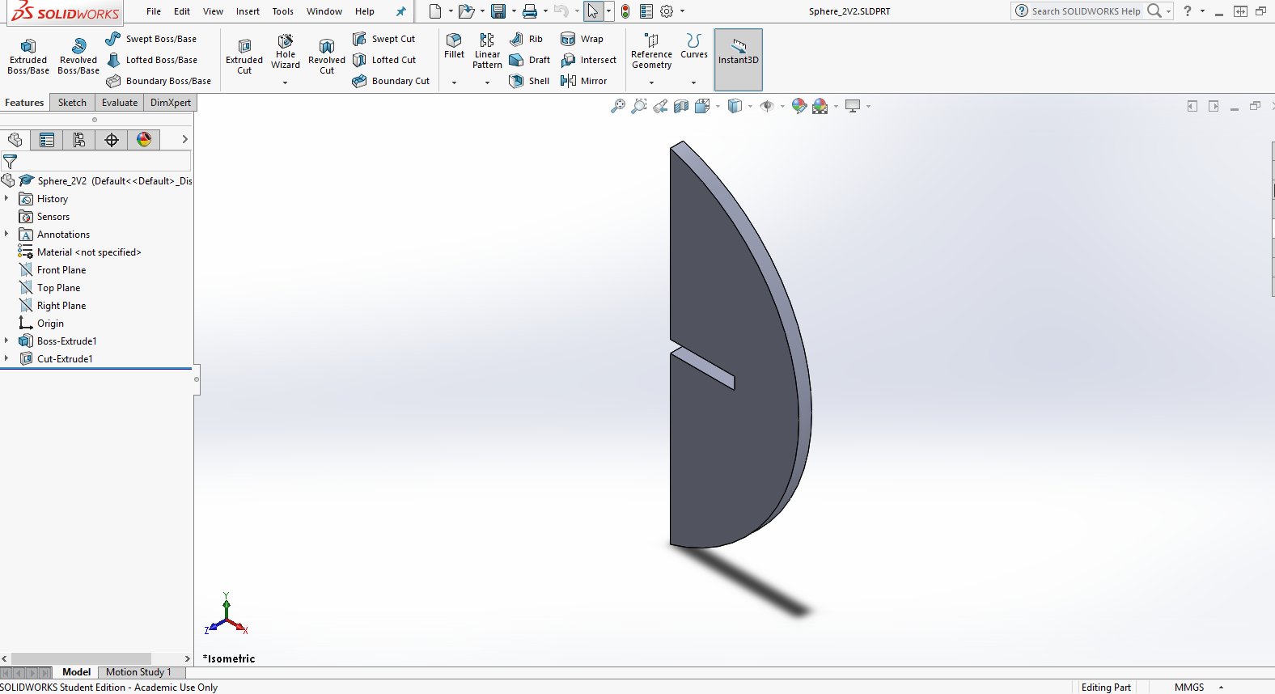Open the Fillet dropdown arrow
Screen dimensions: 1275x694
coord(454,83)
